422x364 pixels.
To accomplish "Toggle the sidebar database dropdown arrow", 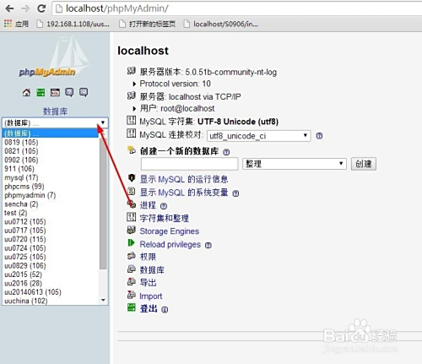I will (103, 122).
